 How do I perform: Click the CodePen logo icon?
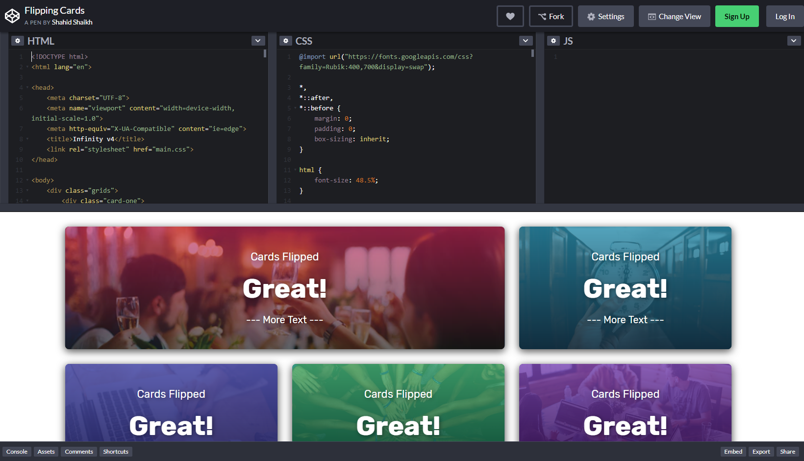point(12,16)
